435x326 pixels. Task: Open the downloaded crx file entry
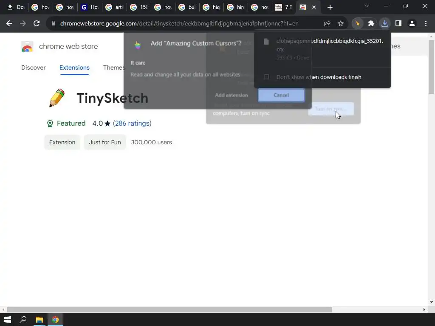pos(322,49)
